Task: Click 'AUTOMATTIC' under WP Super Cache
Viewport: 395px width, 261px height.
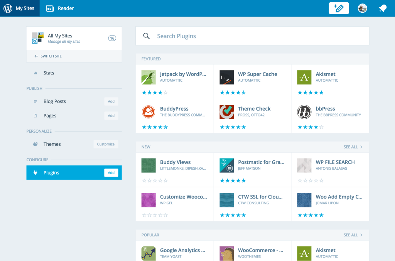Action: (x=249, y=81)
